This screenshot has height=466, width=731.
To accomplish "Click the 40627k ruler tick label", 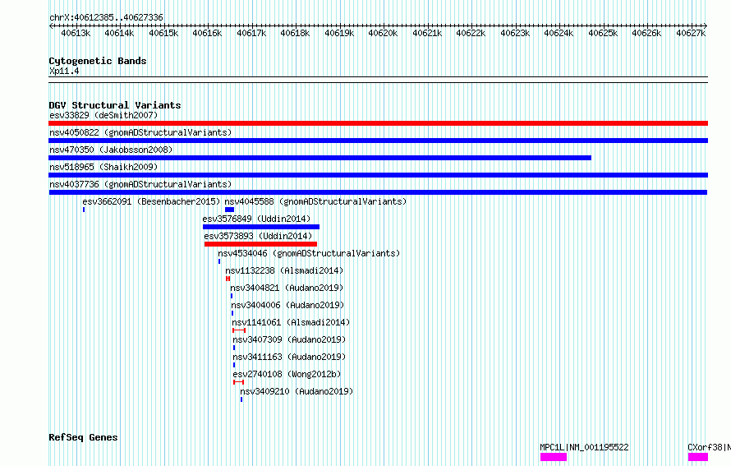I will pos(691,33).
